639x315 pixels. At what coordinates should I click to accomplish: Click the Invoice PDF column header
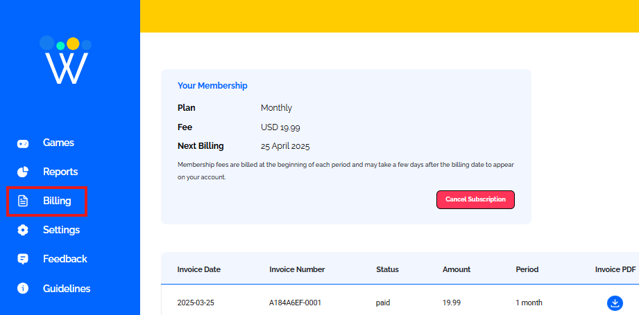615,269
